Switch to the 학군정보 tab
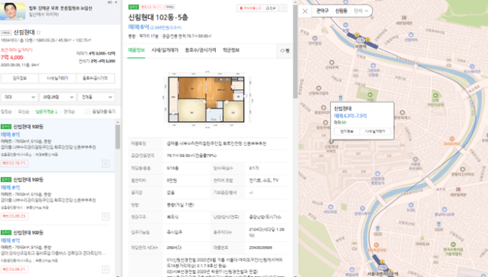Viewport: 488px width, 277px height. tap(231, 50)
